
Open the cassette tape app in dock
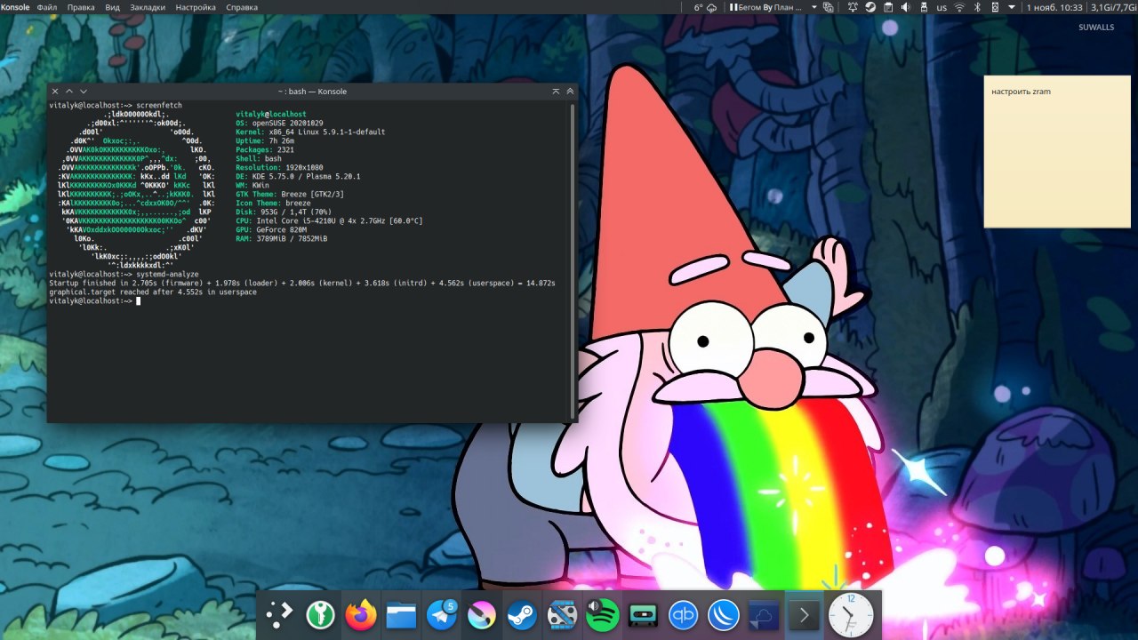643,614
